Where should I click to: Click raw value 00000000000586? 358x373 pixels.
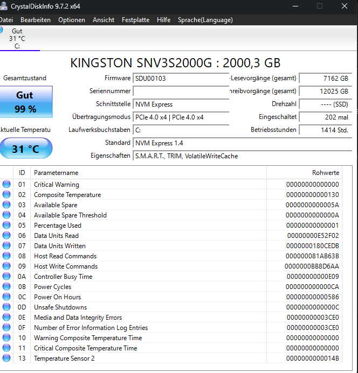[x=313, y=297]
